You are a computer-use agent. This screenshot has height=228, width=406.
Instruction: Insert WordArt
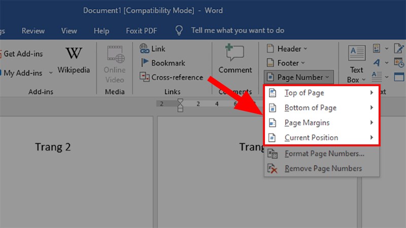pos(376,62)
